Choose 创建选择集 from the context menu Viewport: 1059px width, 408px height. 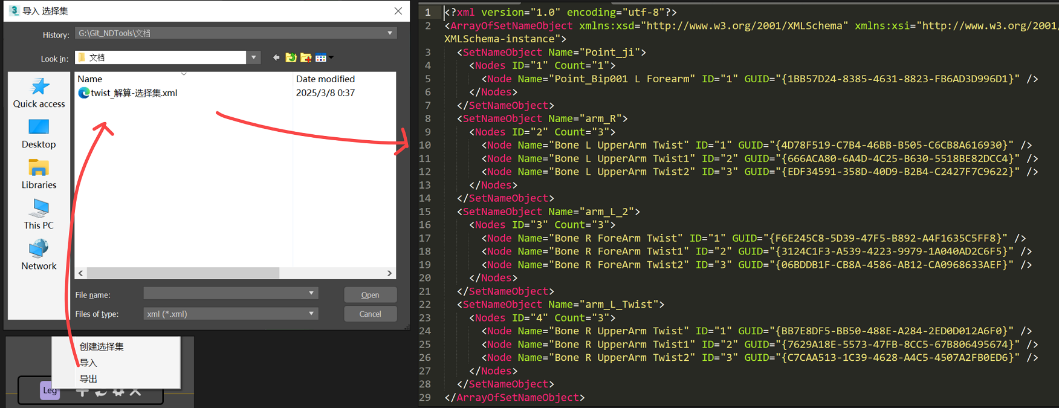point(102,347)
